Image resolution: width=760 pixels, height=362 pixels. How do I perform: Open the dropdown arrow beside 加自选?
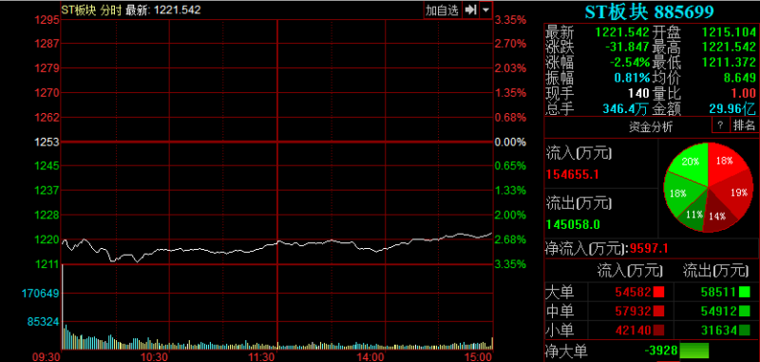[486, 10]
